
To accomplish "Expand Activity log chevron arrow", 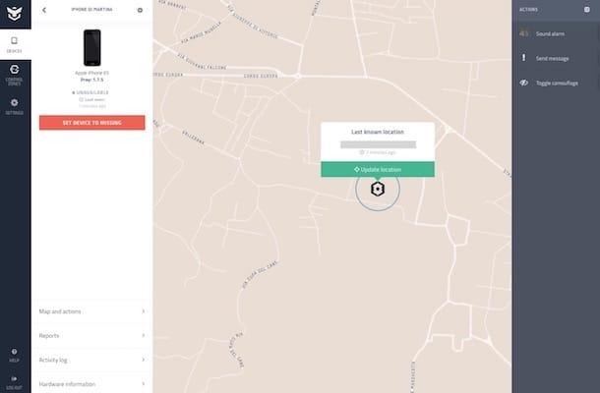I will click(x=143, y=360).
